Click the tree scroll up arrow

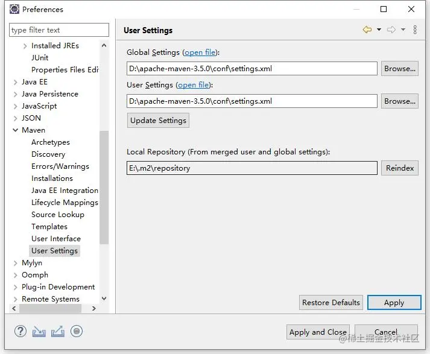pyautogui.click(x=104, y=45)
